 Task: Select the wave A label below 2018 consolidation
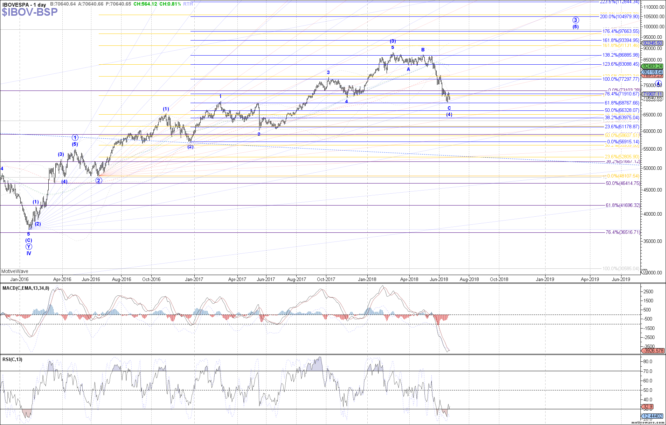pyautogui.click(x=408, y=69)
